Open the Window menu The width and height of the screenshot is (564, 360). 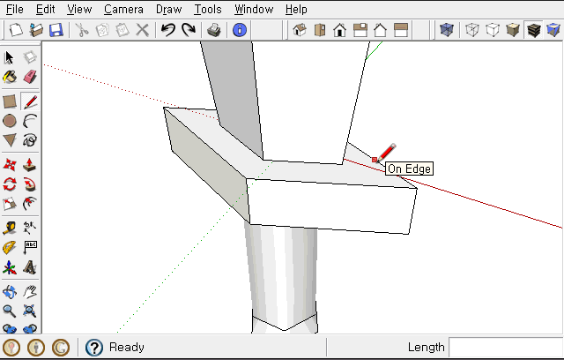pyautogui.click(x=254, y=9)
